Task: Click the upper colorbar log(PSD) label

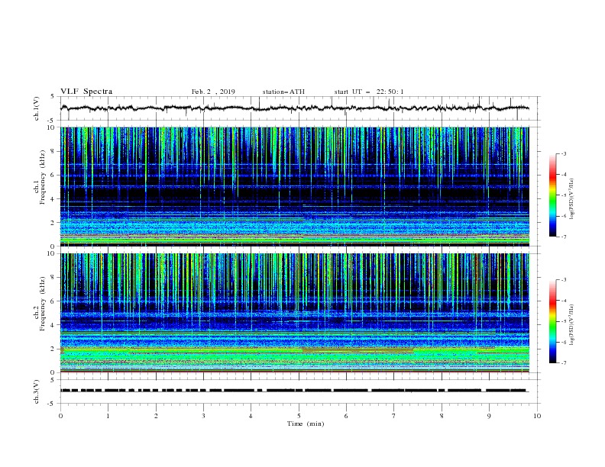Action: [571, 199]
